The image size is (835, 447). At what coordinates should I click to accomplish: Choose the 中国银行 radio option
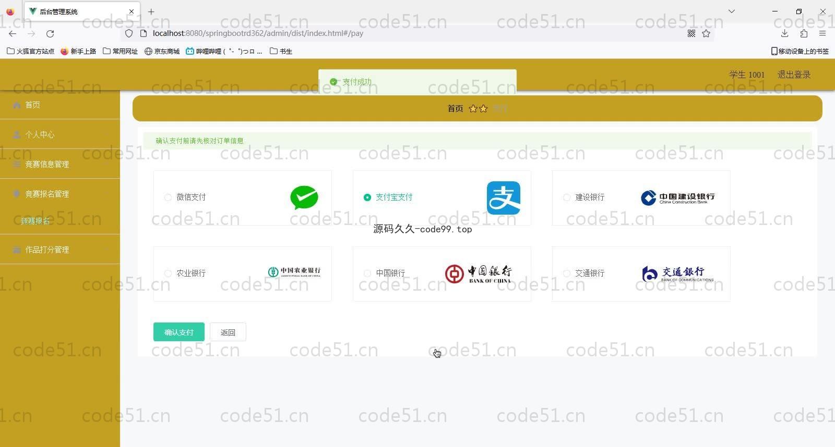(367, 274)
